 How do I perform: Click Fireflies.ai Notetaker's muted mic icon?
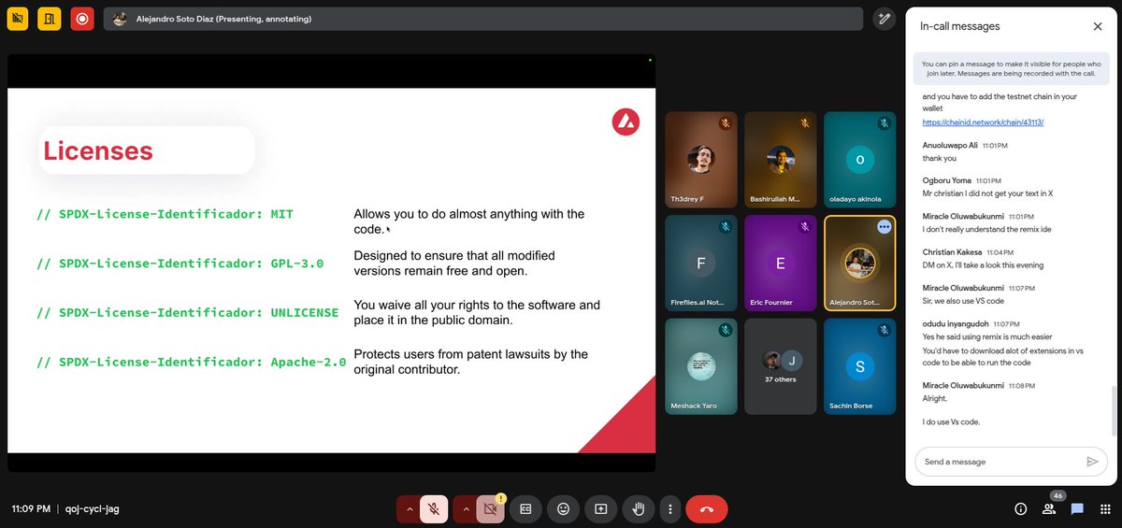click(725, 227)
